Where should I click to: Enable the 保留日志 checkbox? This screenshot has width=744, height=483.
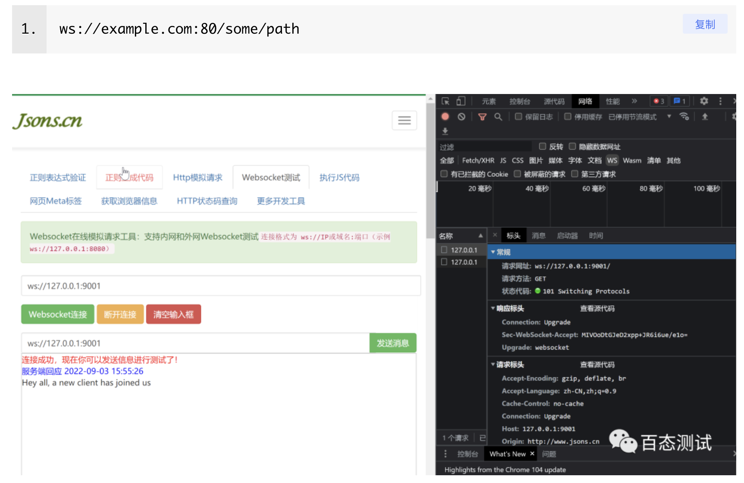pos(519,116)
